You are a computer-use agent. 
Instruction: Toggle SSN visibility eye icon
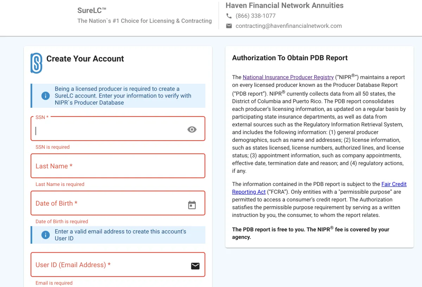[192, 130]
